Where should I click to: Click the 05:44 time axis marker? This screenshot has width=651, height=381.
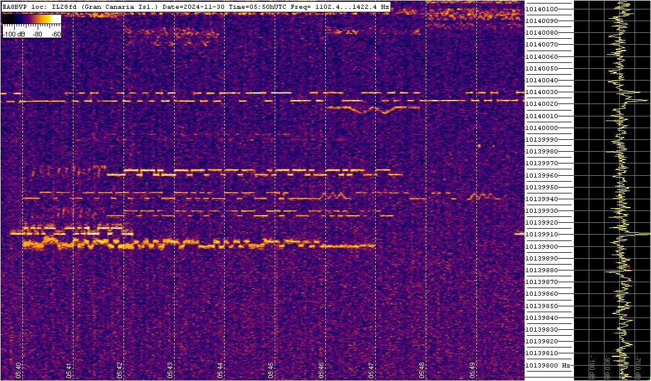(x=220, y=369)
